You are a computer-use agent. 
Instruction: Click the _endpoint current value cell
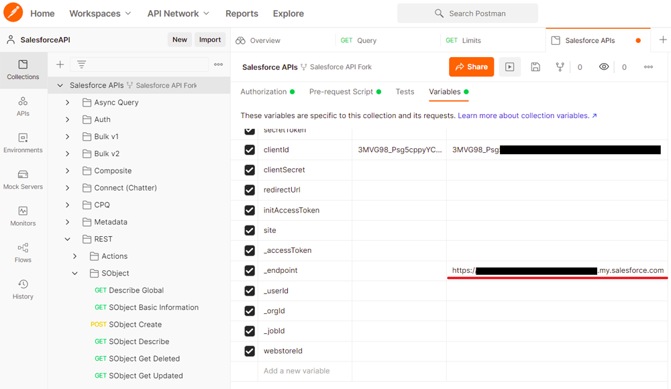point(558,270)
